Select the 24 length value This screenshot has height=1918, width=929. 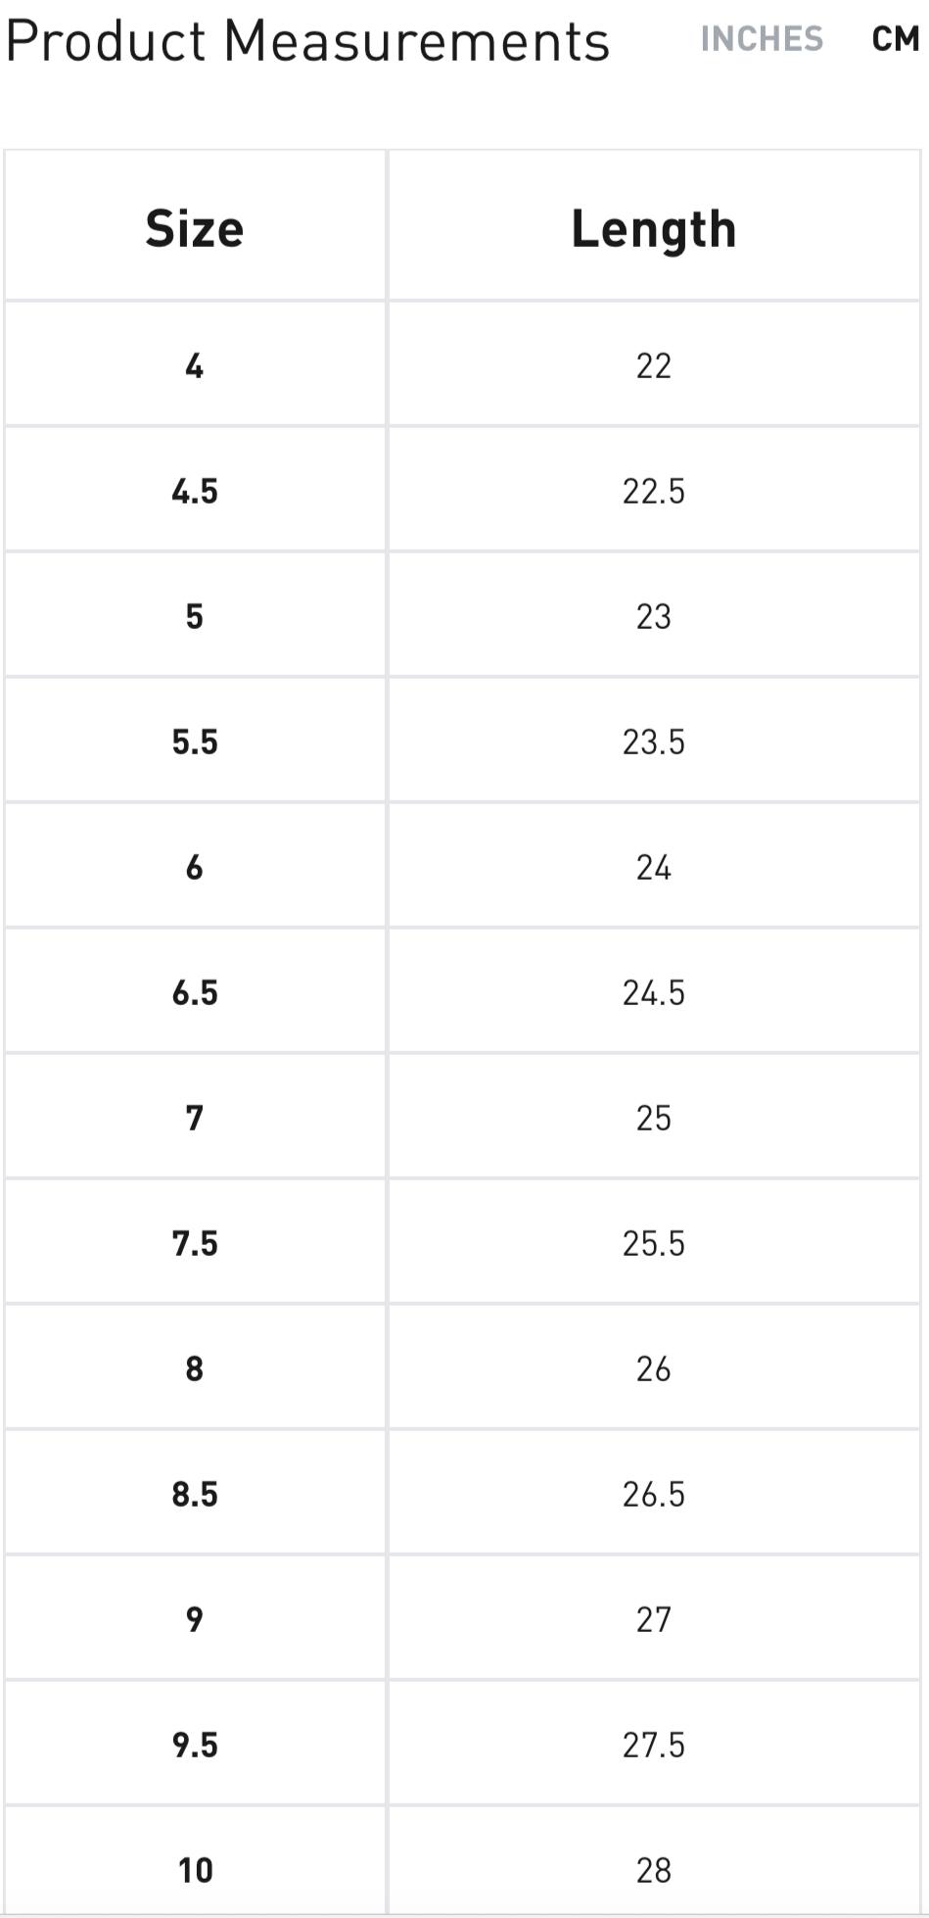[x=653, y=867]
